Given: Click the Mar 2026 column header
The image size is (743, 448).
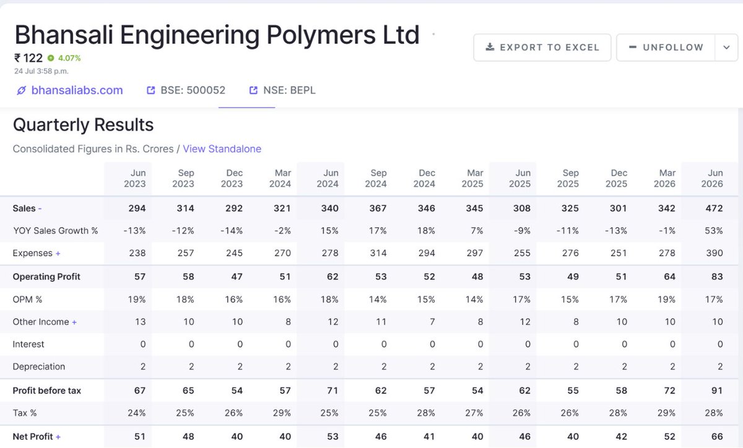Looking at the screenshot, I should point(664,178).
